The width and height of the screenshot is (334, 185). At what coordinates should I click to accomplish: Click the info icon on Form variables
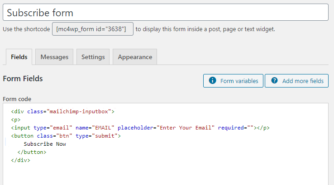tap(212, 81)
